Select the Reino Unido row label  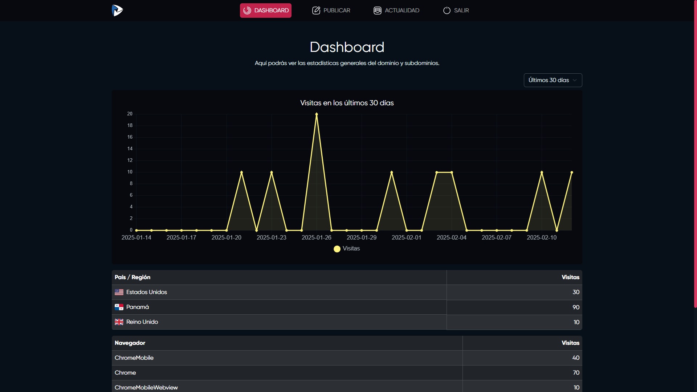tap(142, 322)
